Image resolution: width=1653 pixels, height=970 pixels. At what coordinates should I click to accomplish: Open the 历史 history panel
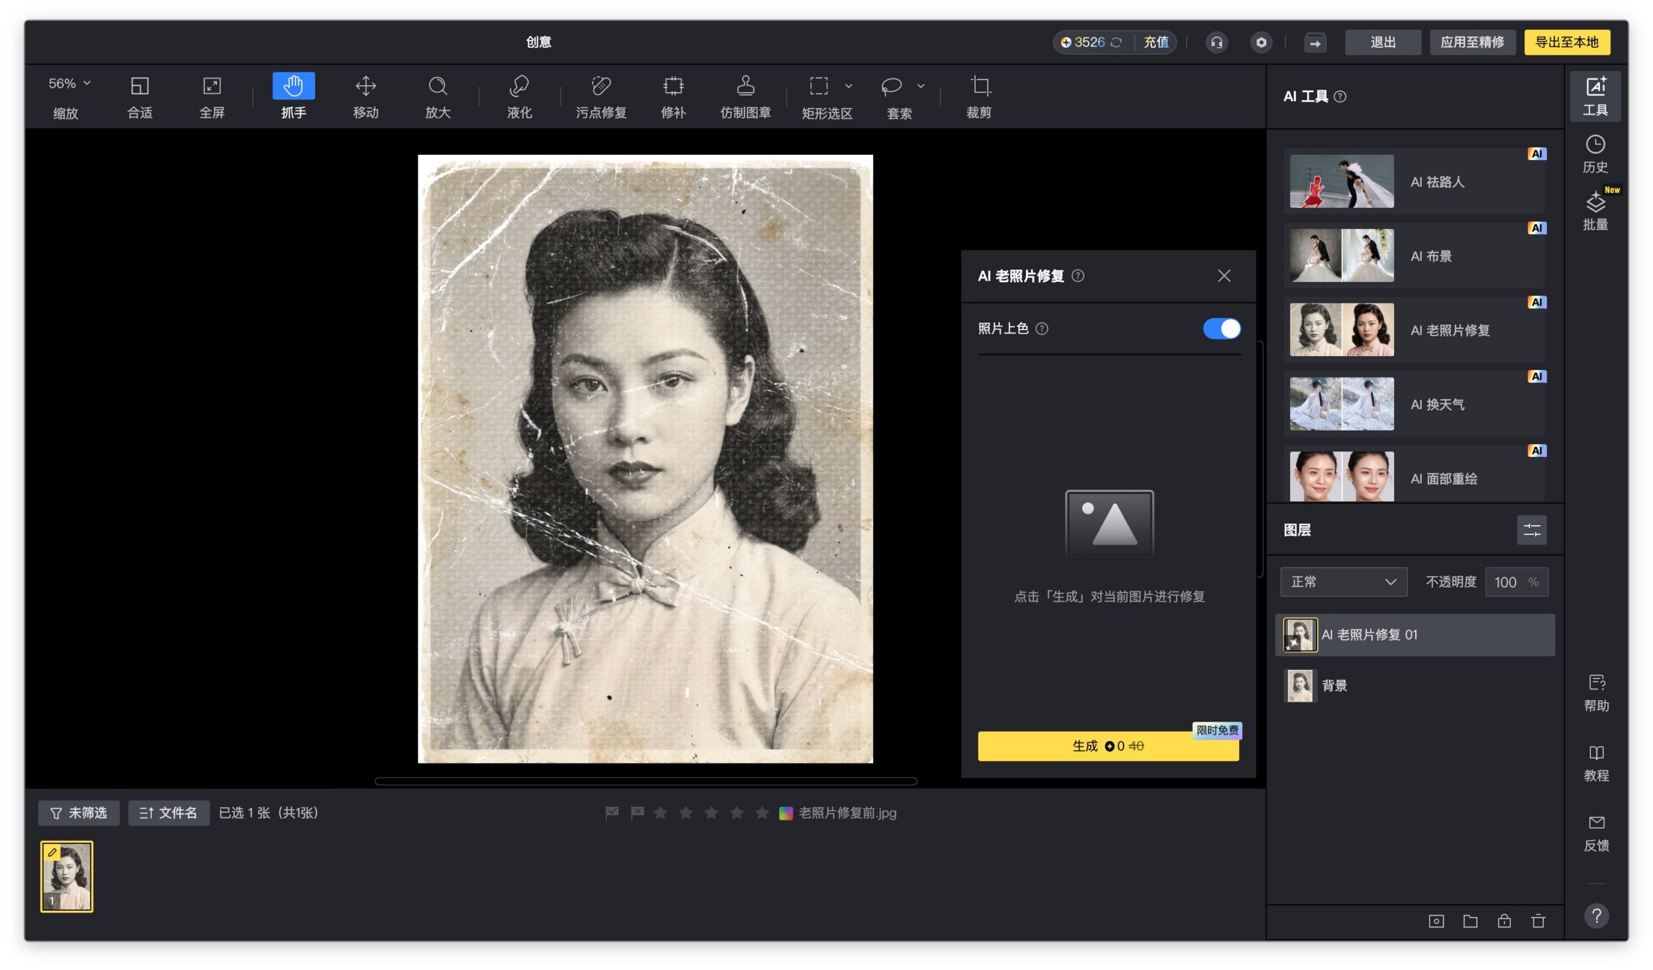tap(1595, 154)
